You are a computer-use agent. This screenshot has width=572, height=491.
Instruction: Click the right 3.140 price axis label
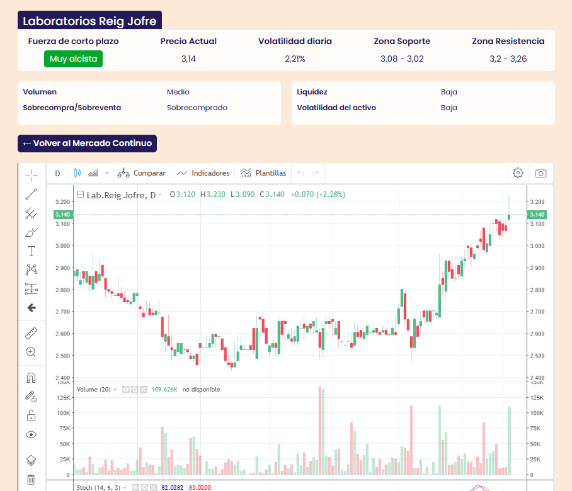pos(537,215)
